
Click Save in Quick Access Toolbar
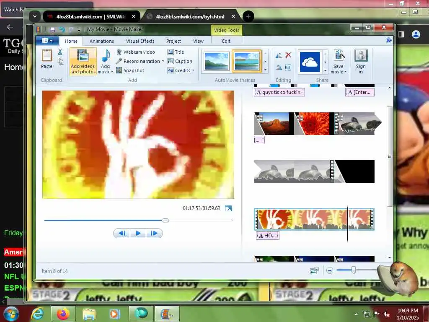[53, 29]
